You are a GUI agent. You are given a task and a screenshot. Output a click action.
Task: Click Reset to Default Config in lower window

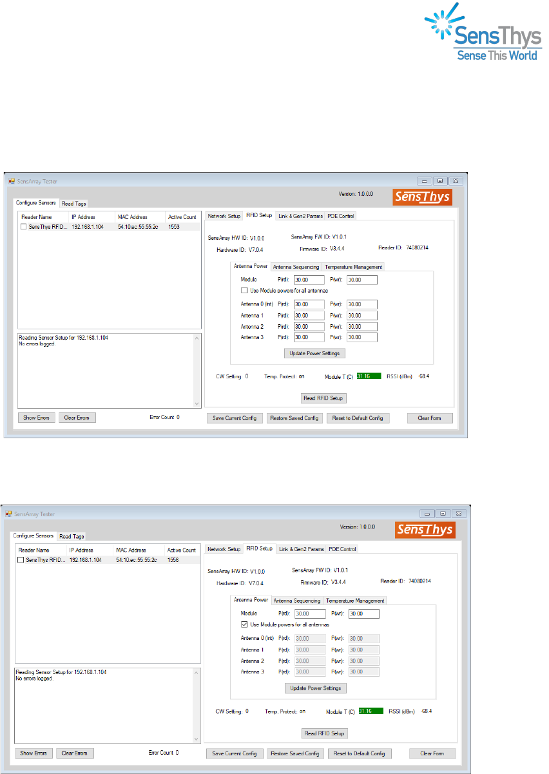pos(360,753)
